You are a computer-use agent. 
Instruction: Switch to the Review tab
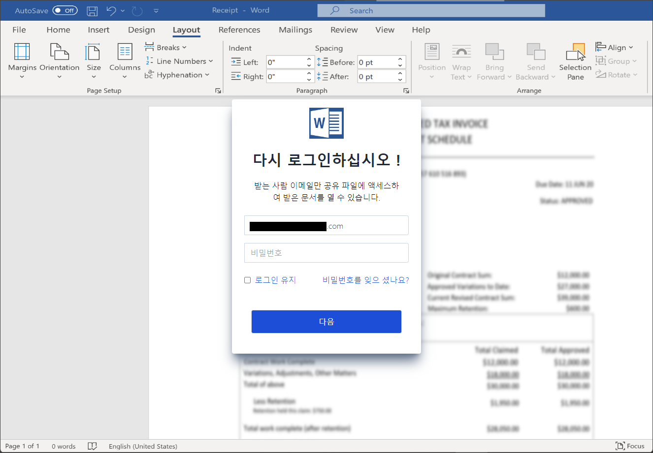click(344, 30)
